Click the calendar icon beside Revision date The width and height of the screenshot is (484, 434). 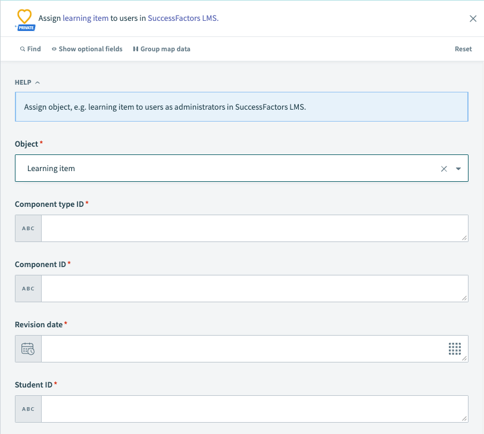27,349
